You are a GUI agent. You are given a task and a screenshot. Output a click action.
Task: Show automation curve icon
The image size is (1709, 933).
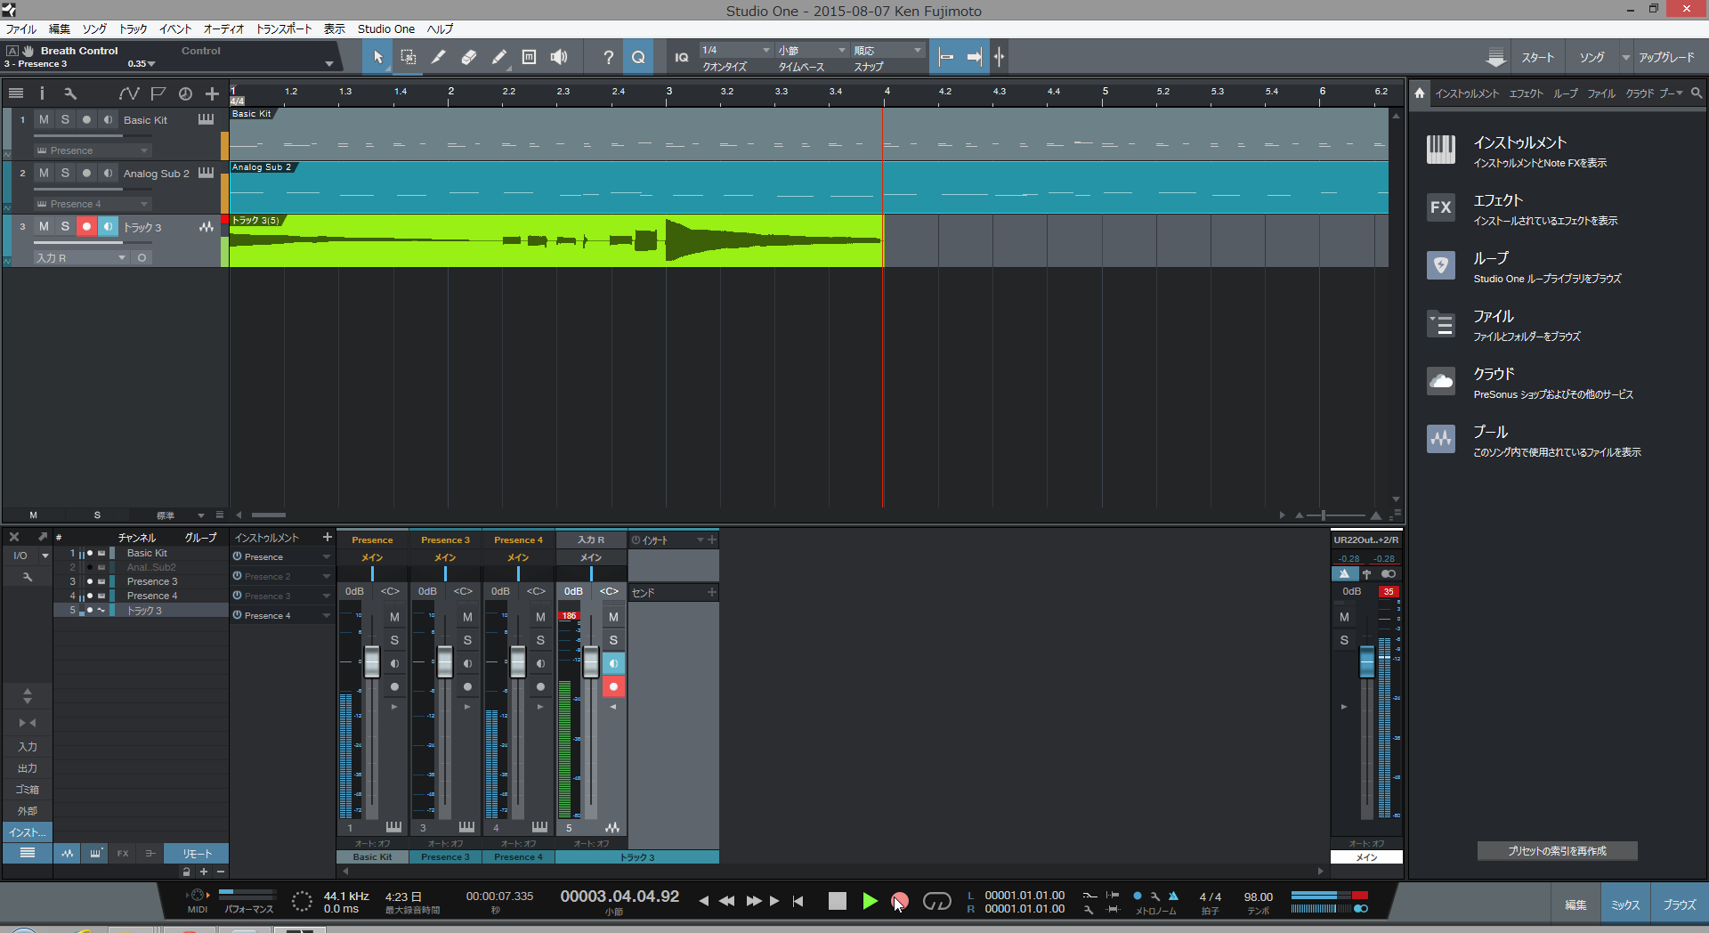point(129,93)
